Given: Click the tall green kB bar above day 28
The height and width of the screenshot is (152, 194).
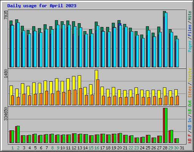Looking at the screenshot, I should (x=166, y=125).
